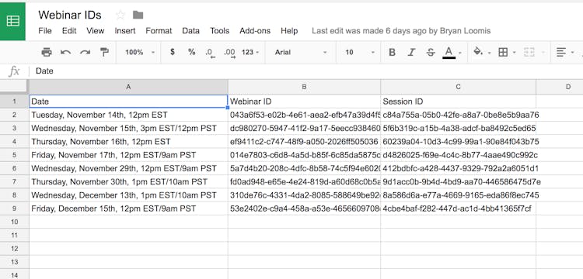The height and width of the screenshot is (279, 583).
Task: Toggle italic formatting
Action: click(411, 52)
